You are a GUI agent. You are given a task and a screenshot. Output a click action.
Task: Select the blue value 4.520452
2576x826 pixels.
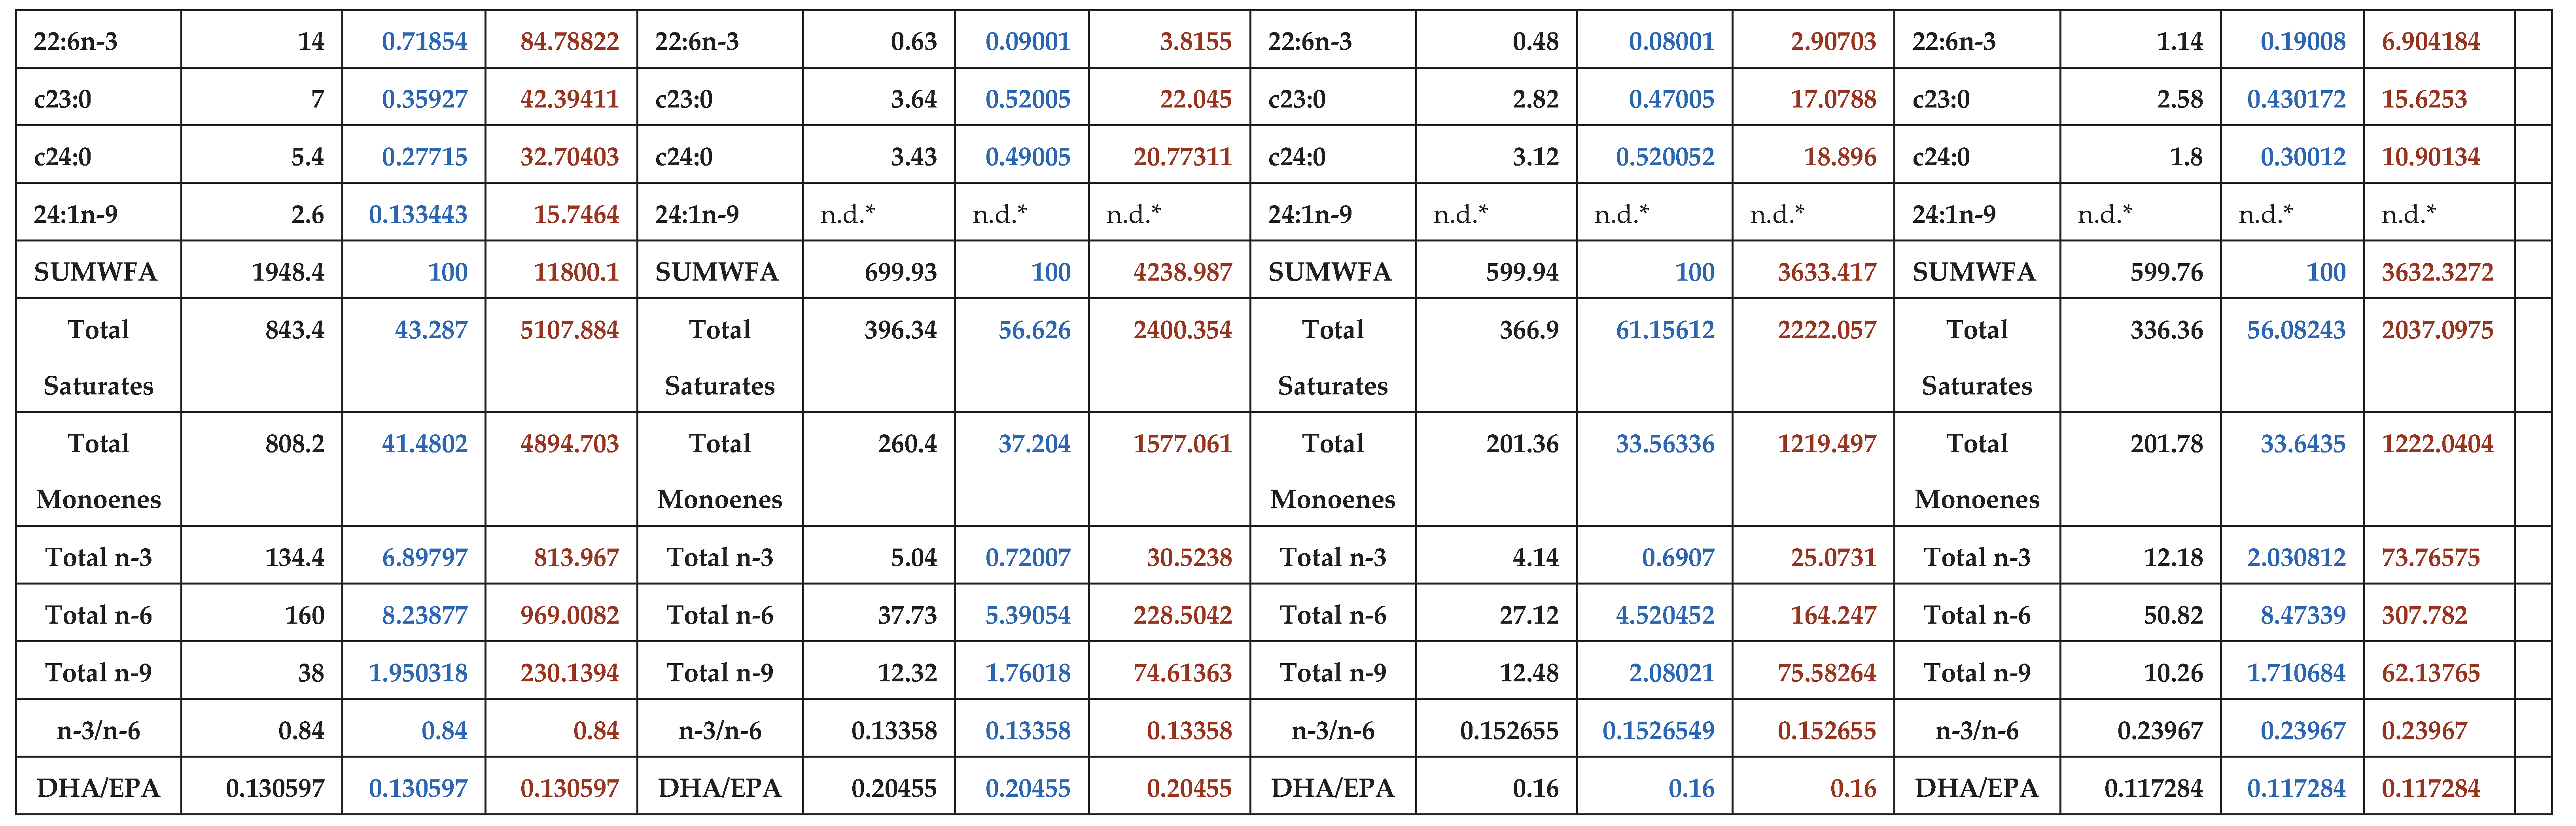tap(1665, 615)
